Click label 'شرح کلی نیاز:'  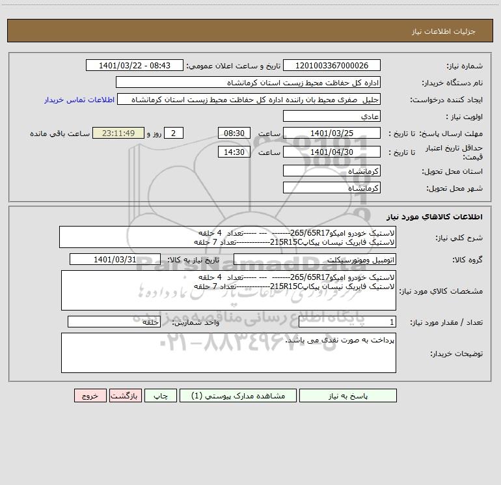tap(459, 238)
